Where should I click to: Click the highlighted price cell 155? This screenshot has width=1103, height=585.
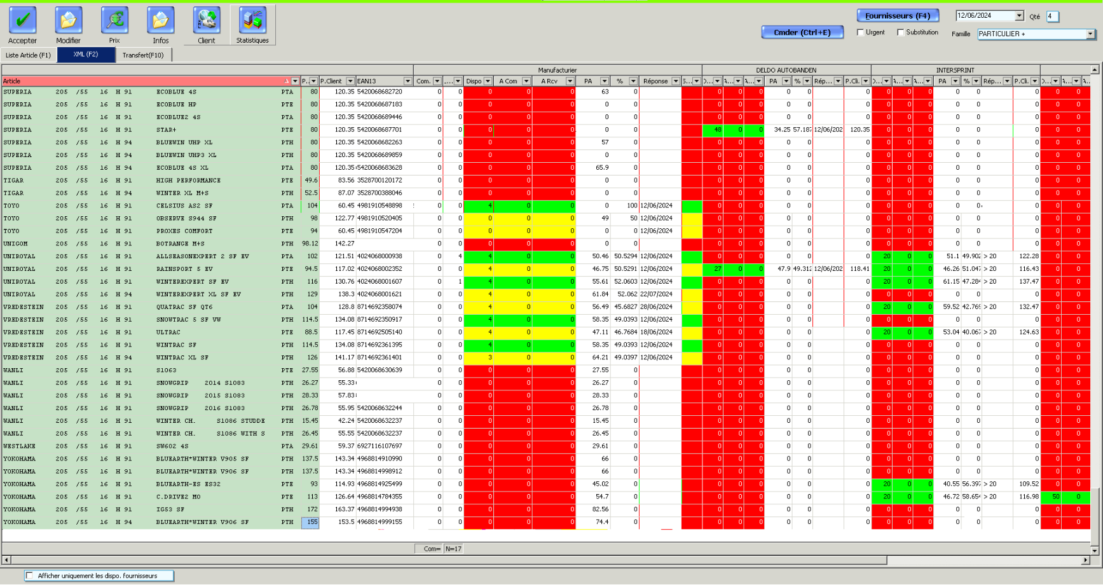click(310, 522)
